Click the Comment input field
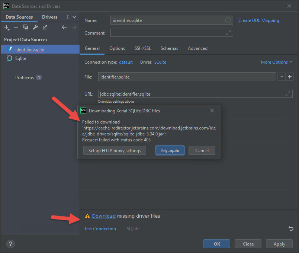 click(x=171, y=33)
